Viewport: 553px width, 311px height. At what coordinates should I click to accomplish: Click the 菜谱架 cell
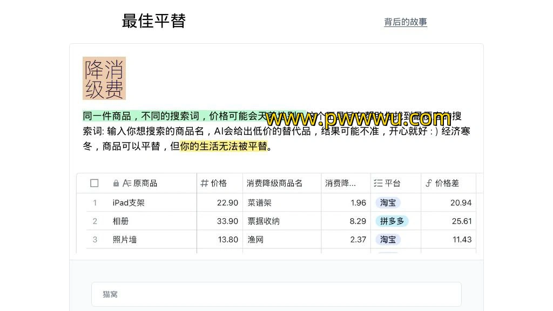(282, 203)
